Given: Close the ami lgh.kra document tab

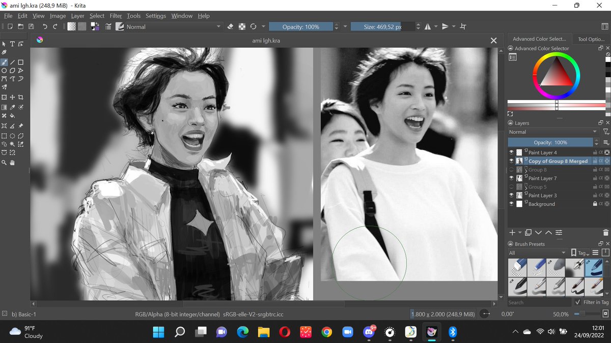Looking at the screenshot, I should 493,41.
